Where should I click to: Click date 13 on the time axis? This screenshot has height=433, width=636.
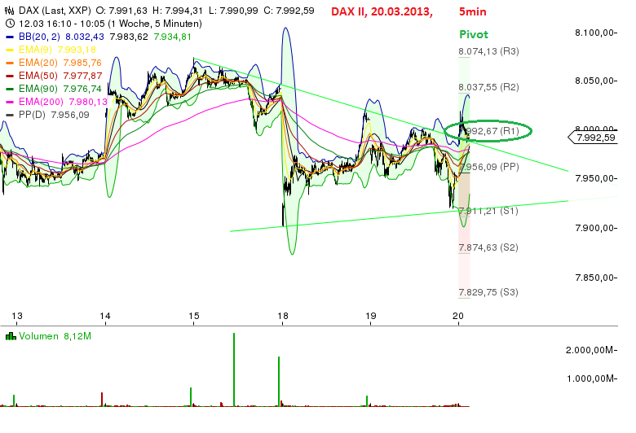[16, 316]
